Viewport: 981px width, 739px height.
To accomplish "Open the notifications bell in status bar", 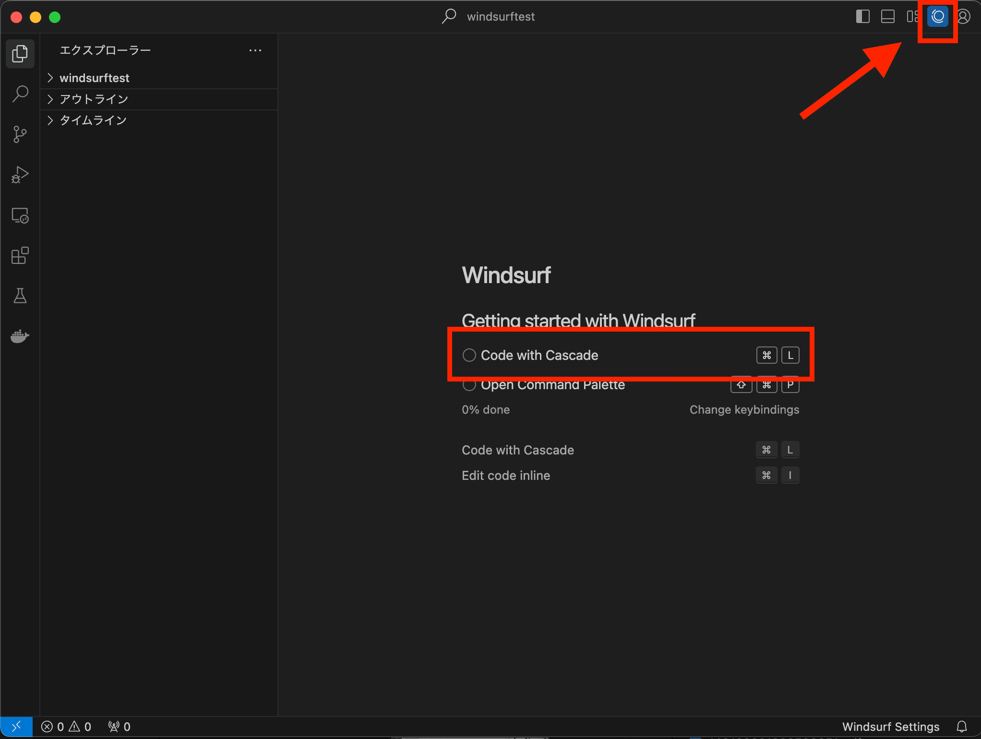I will click(961, 727).
